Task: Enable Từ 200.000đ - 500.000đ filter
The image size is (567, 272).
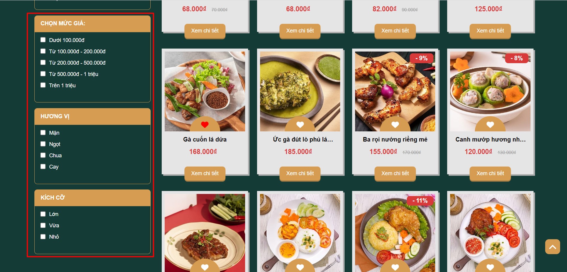Action: [x=43, y=62]
